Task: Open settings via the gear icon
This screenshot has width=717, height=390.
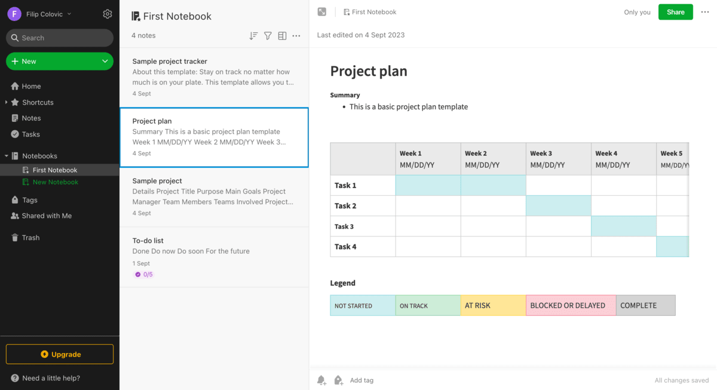Action: tap(108, 14)
